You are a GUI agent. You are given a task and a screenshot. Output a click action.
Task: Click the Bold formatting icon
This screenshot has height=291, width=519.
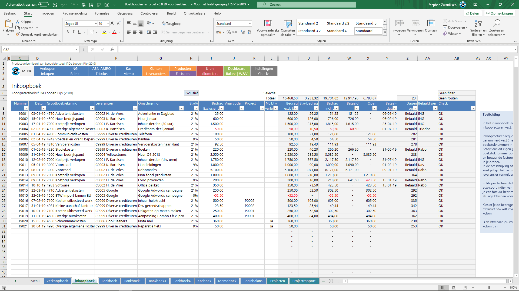(x=68, y=32)
